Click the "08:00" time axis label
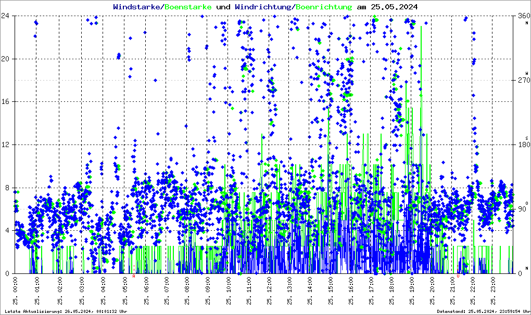 187,284
